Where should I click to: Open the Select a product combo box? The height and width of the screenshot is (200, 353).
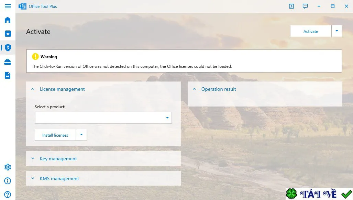[103, 118]
